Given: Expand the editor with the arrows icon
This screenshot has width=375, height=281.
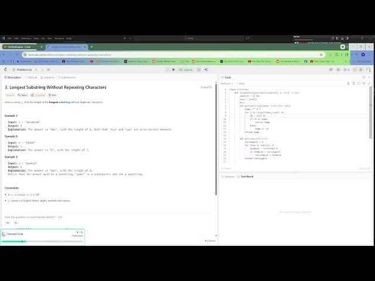Looking at the screenshot, I should [369, 84].
